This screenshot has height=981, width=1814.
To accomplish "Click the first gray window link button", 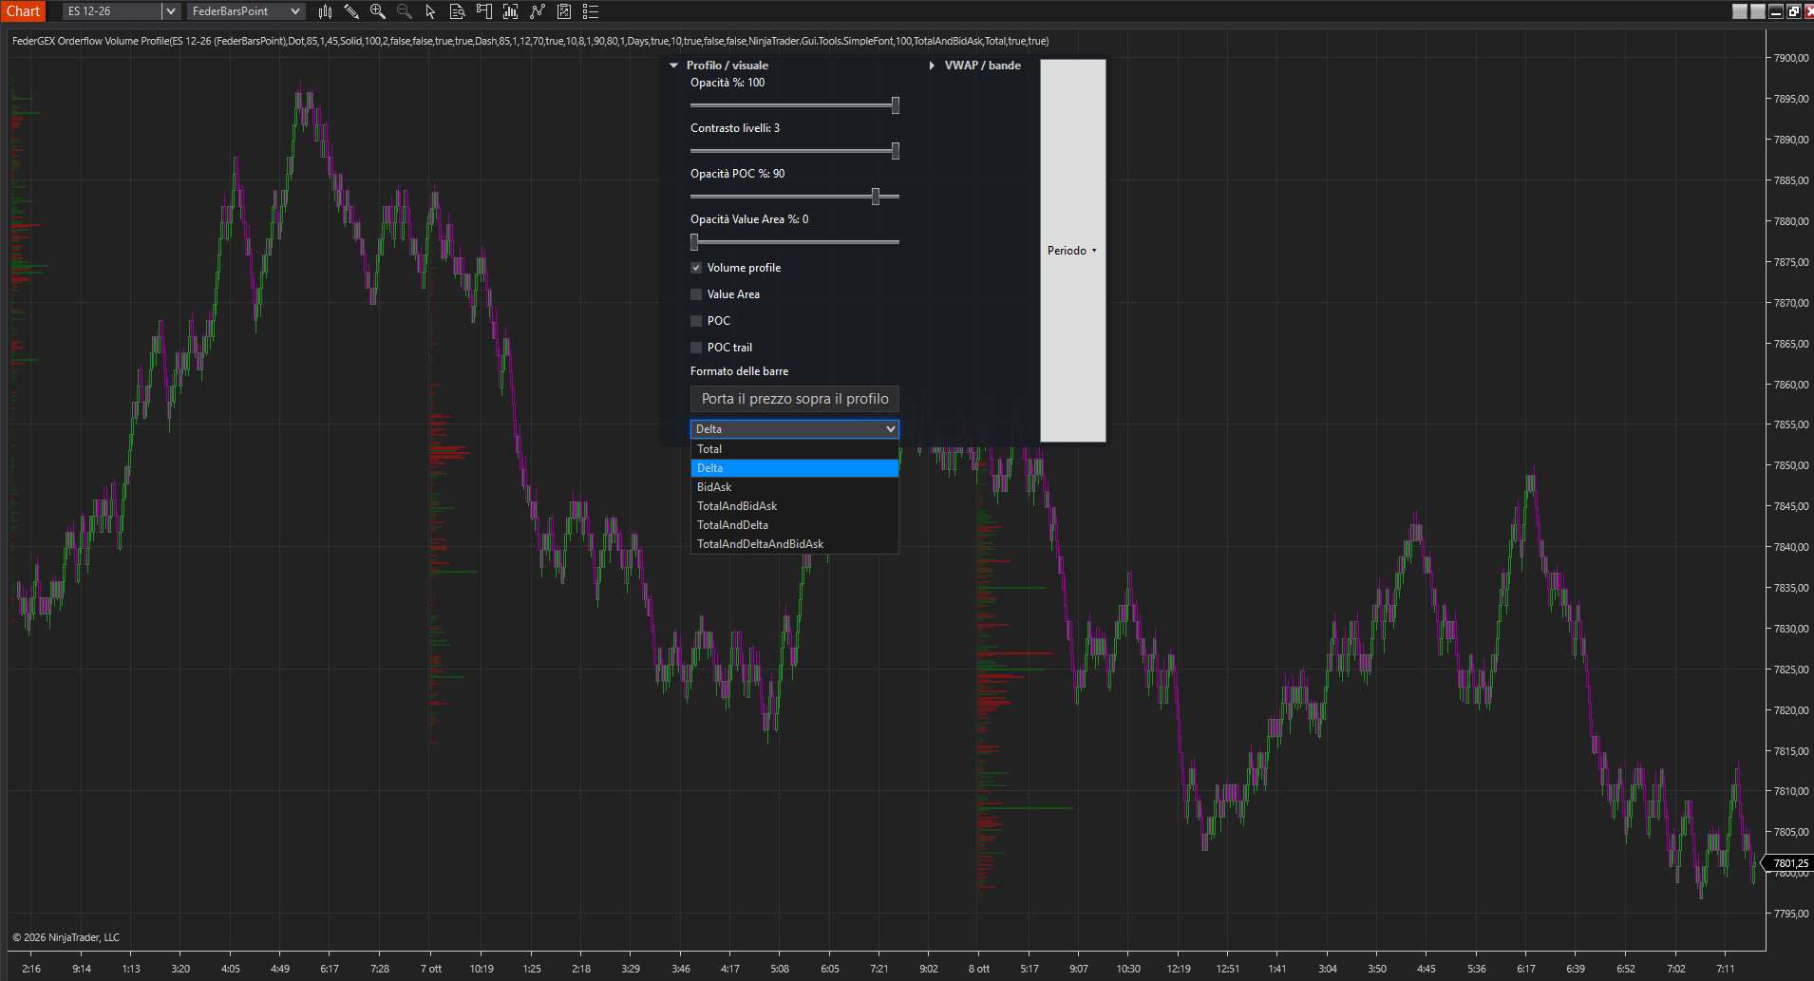I will pos(1740,11).
